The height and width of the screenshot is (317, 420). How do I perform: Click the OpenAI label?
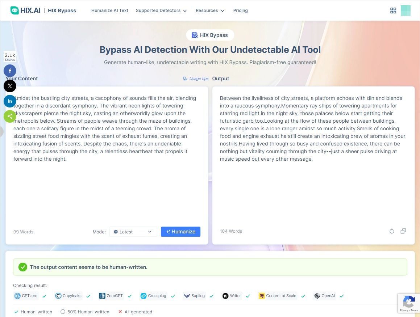[x=328, y=296]
